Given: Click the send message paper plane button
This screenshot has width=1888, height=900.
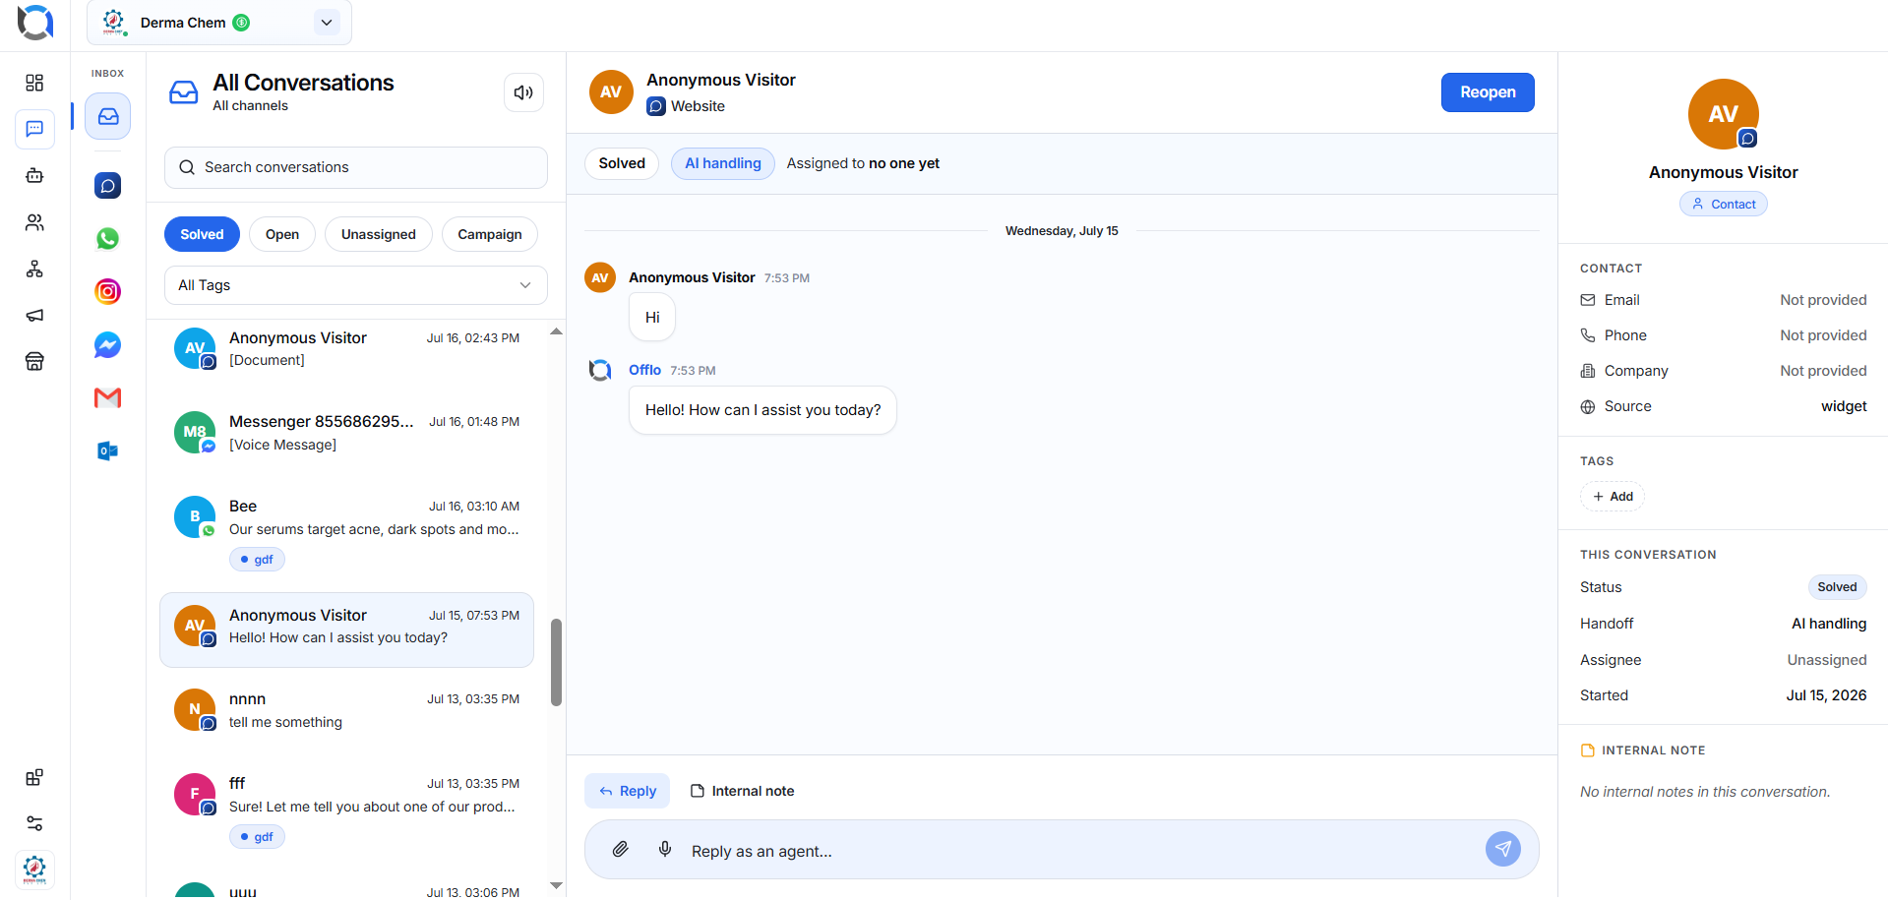Looking at the screenshot, I should [1503, 849].
